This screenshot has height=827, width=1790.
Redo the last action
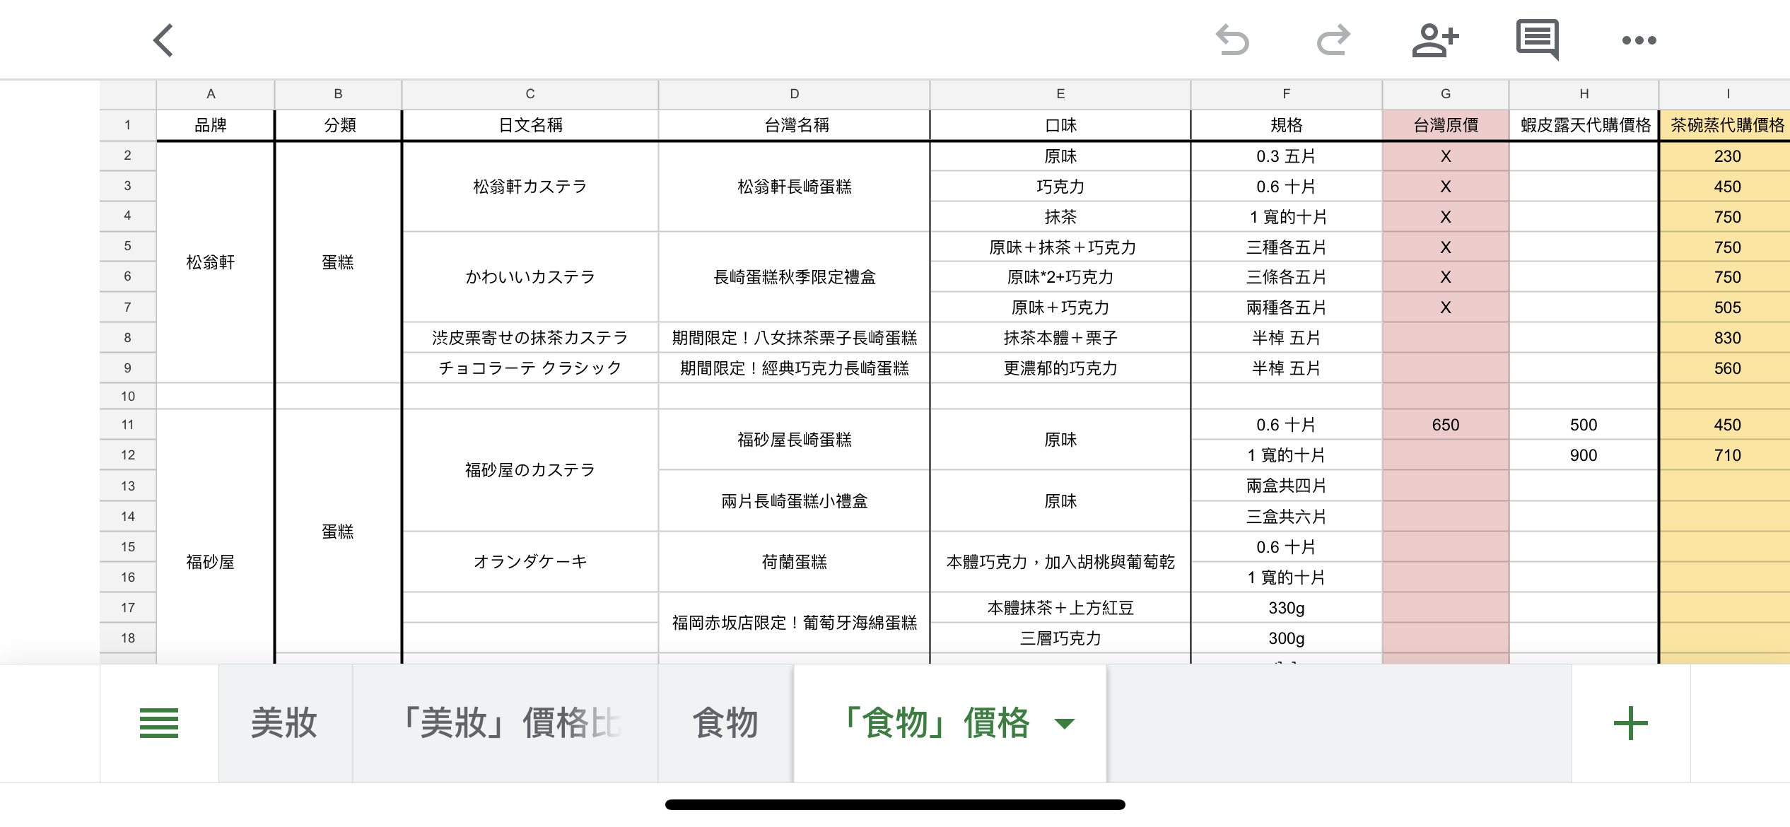(x=1333, y=40)
